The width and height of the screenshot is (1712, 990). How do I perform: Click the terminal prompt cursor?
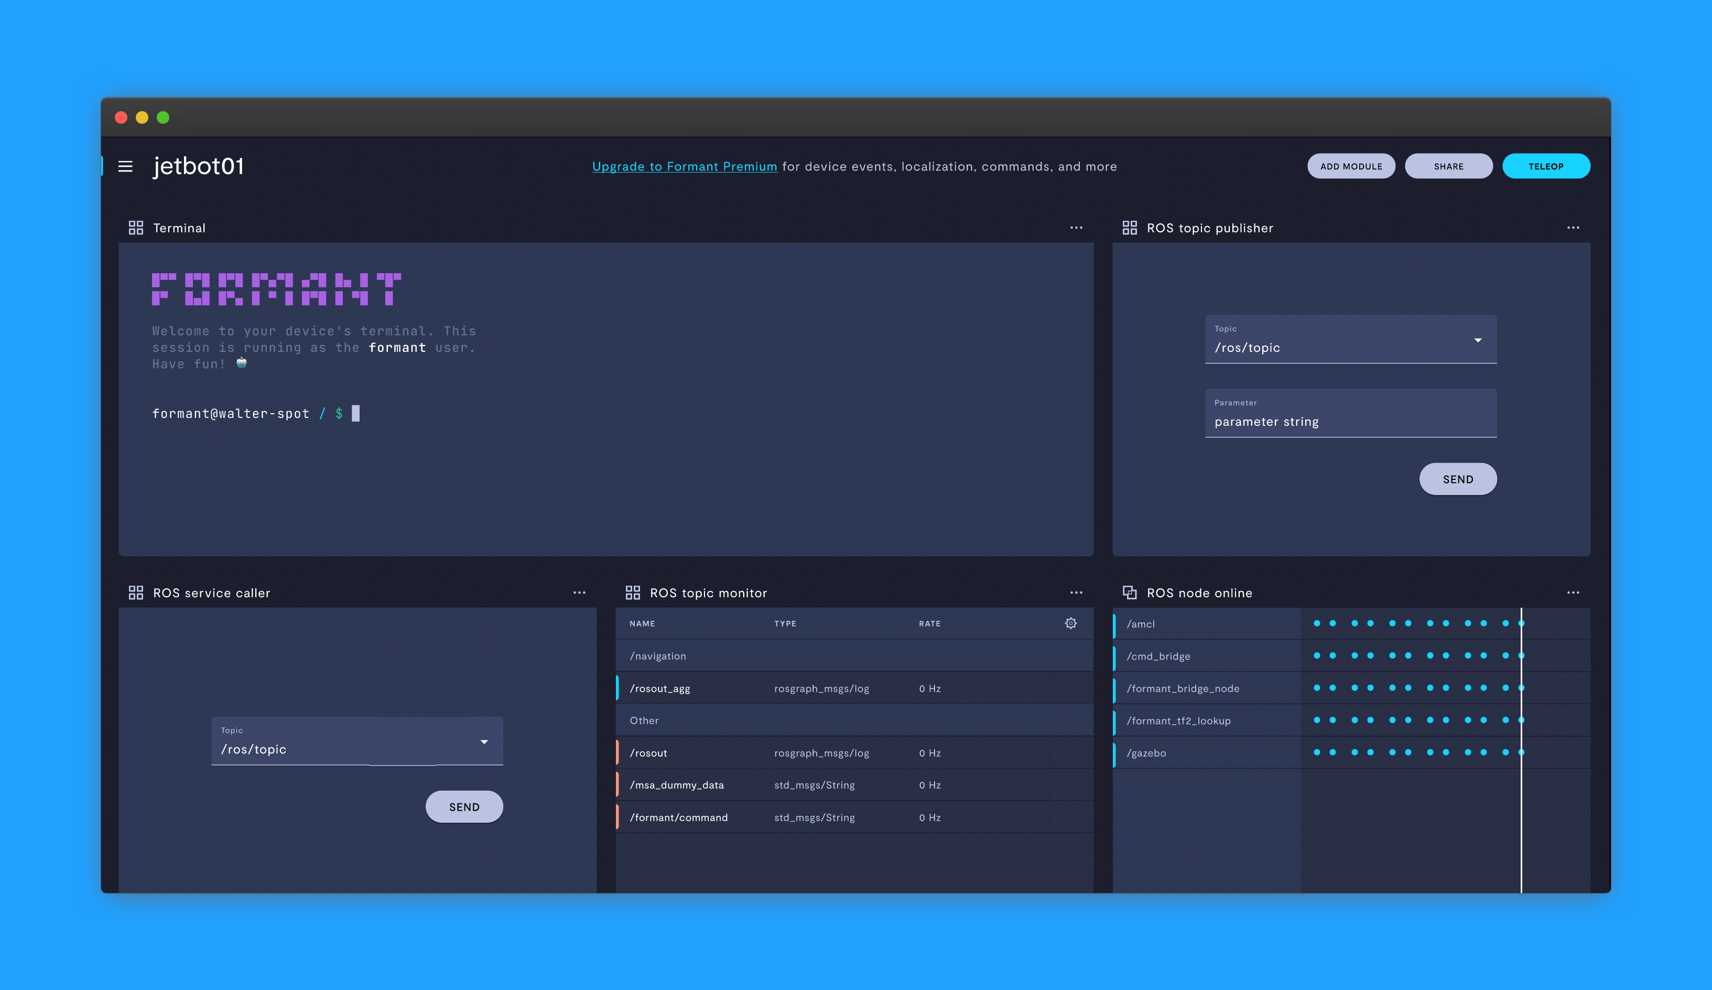click(x=355, y=413)
